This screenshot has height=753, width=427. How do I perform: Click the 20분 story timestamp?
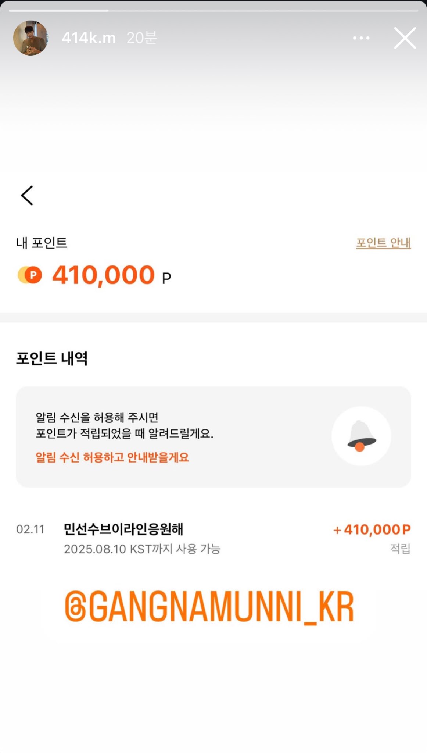[141, 38]
